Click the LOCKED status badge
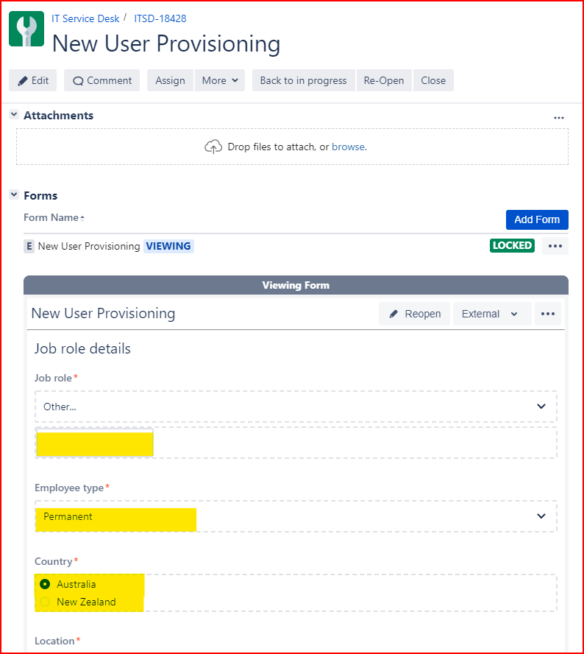Screen dimensions: 584x654 512,246
